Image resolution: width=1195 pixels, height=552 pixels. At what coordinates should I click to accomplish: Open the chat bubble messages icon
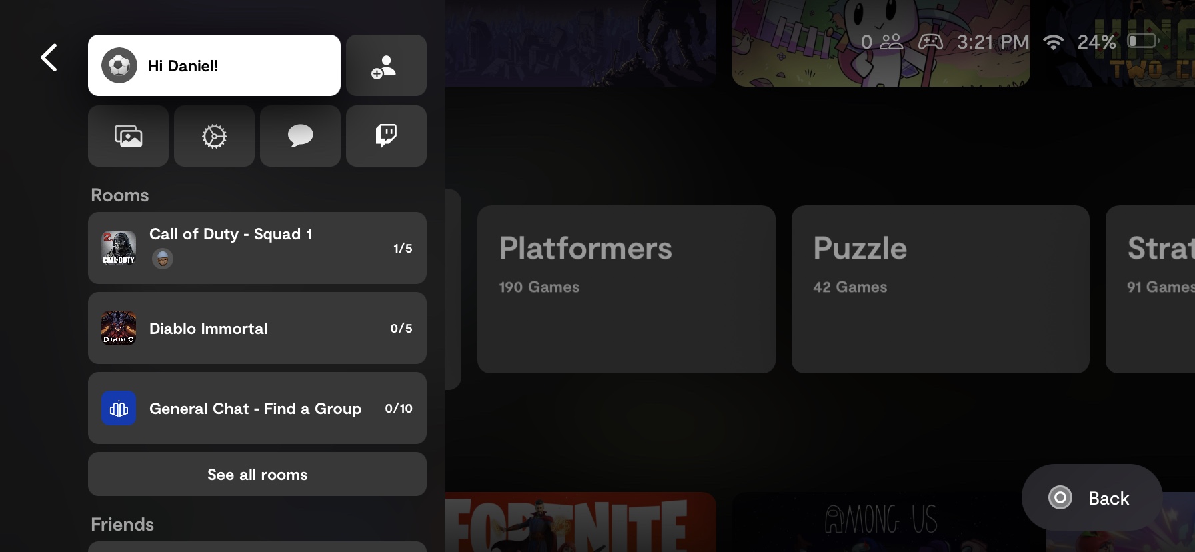pos(300,136)
